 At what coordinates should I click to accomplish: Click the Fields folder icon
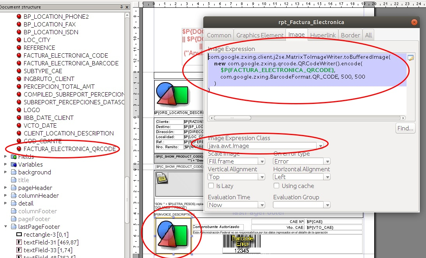[14, 157]
